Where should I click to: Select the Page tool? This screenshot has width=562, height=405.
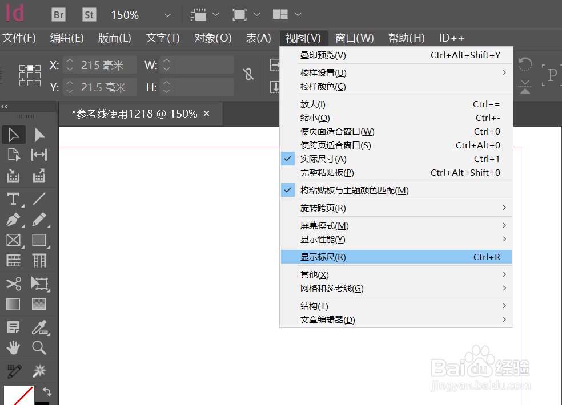14,155
